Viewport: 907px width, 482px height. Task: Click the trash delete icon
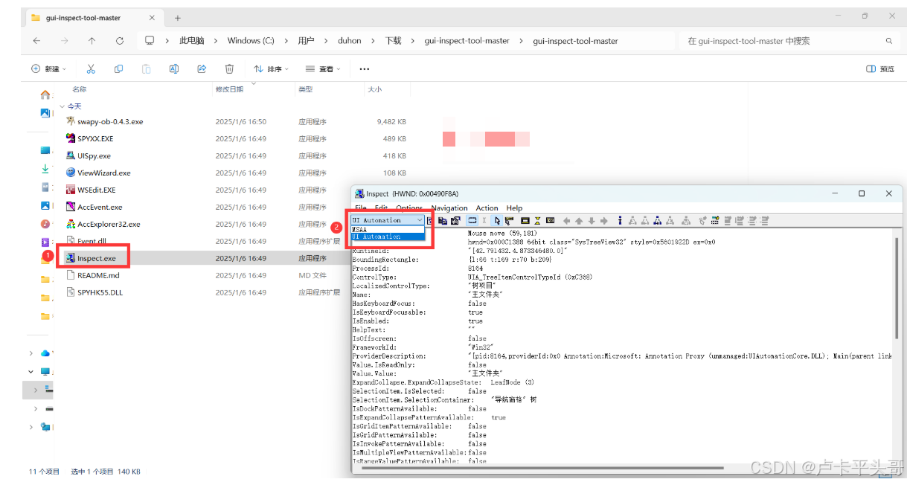click(229, 68)
